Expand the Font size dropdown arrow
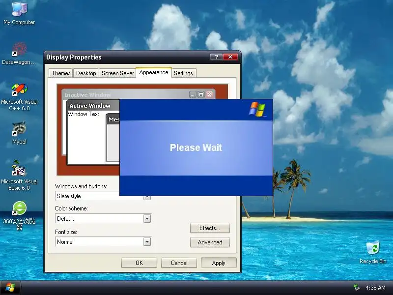This screenshot has height=295, width=393. click(147, 242)
